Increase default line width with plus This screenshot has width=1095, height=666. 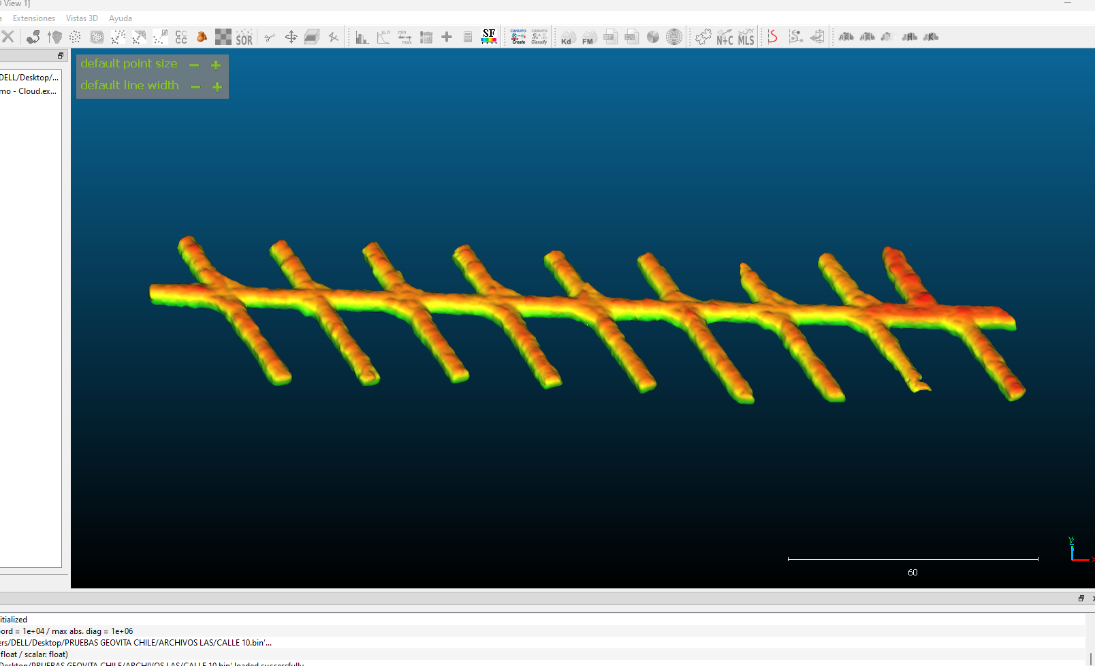coord(217,87)
